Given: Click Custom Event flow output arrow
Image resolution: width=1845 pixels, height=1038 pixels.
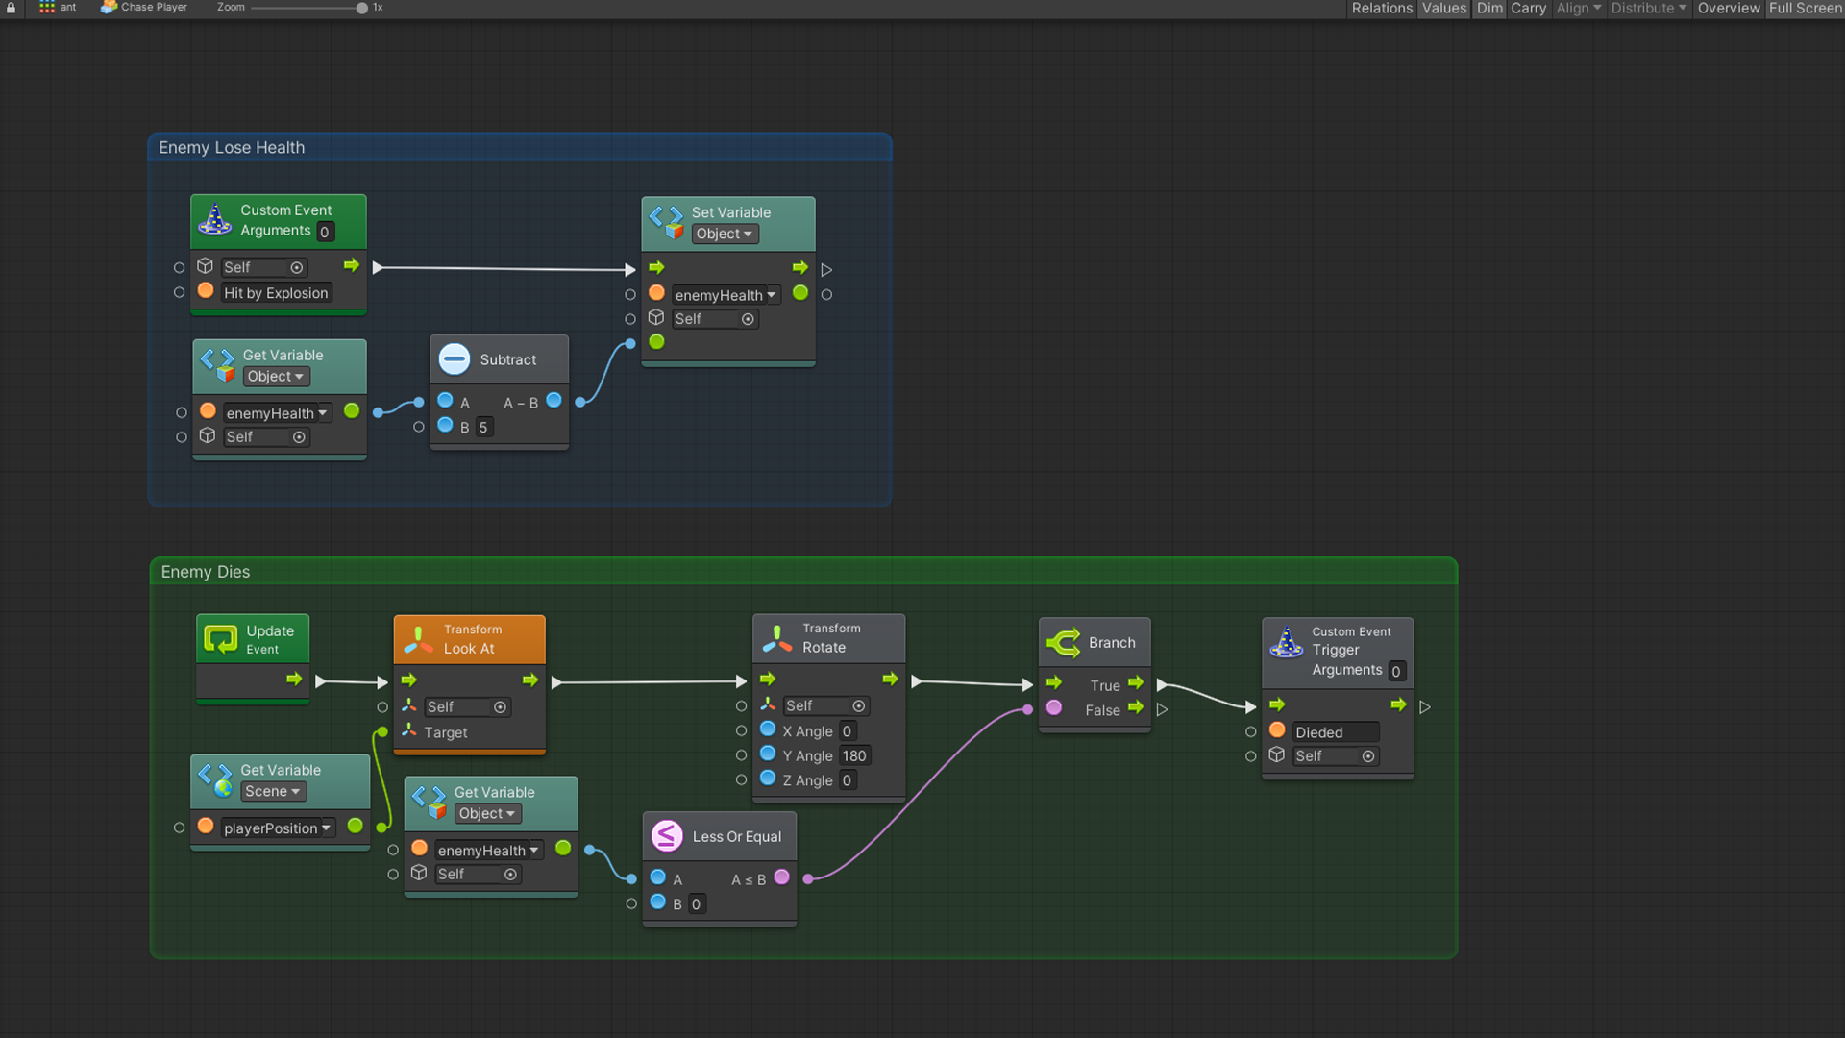Looking at the screenshot, I should [x=352, y=265].
